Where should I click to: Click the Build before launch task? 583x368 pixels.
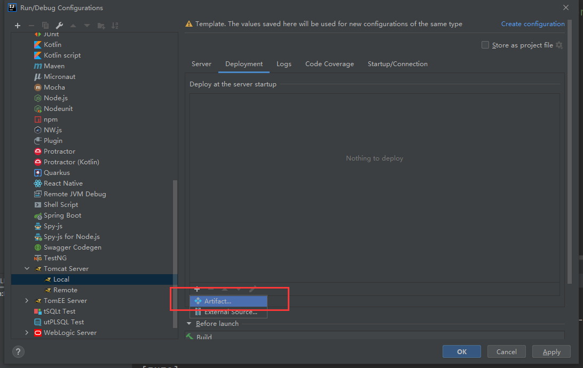[x=375, y=337]
